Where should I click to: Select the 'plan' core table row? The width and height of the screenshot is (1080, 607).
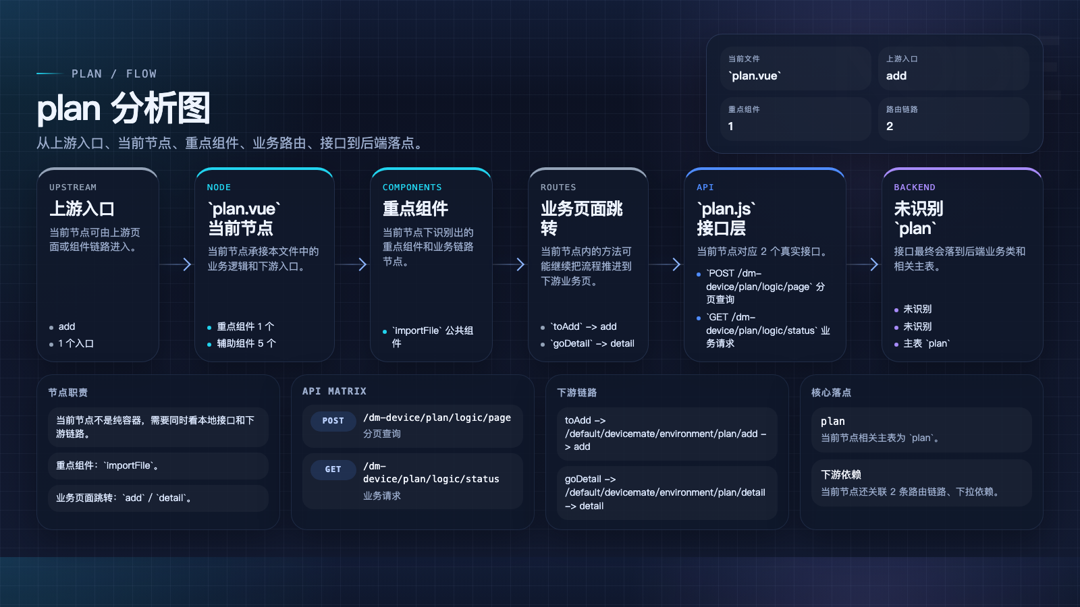pyautogui.click(x=921, y=430)
